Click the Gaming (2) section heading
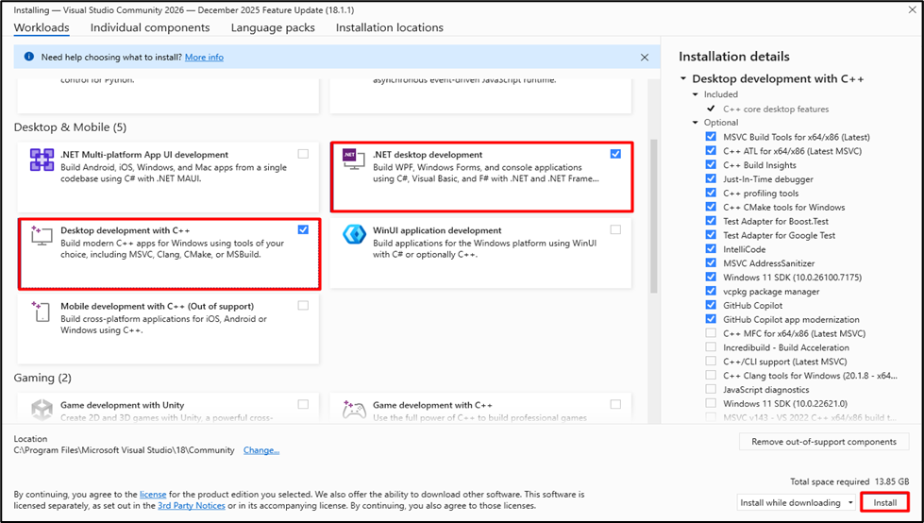 point(42,378)
